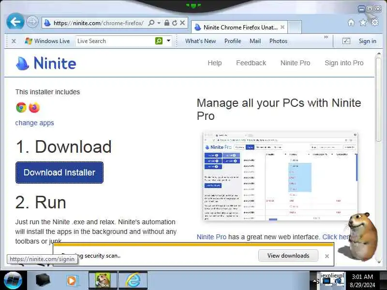
Task: Click the Ninite logo
Action: pos(46,63)
